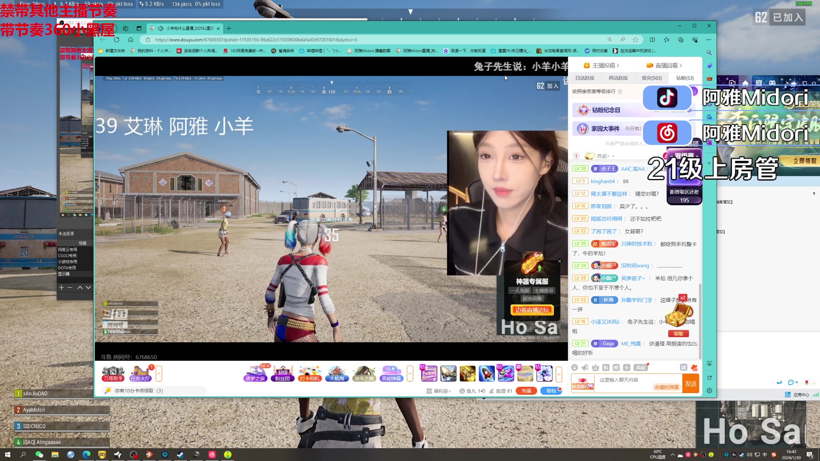The width and height of the screenshot is (820, 461).
Task: Open Steam from the taskbar
Action: click(x=180, y=455)
